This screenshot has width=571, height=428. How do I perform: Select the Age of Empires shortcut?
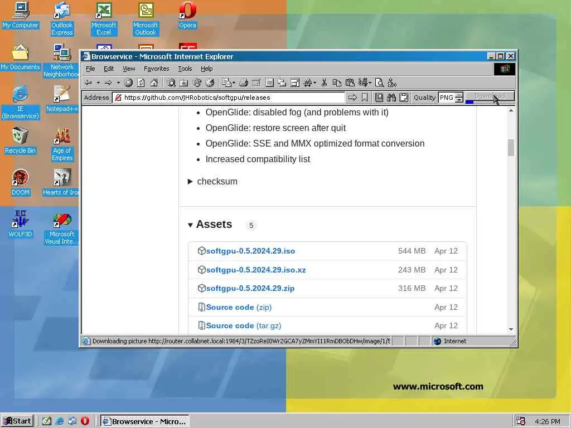[62, 144]
